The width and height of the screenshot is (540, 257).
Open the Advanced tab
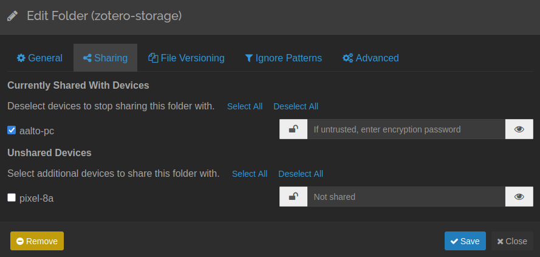pos(371,58)
